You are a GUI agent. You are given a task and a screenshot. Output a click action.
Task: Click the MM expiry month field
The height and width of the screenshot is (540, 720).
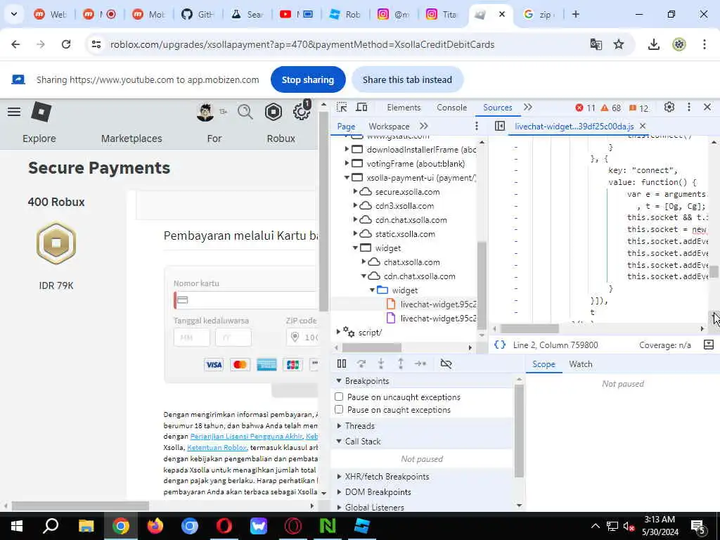pos(192,337)
